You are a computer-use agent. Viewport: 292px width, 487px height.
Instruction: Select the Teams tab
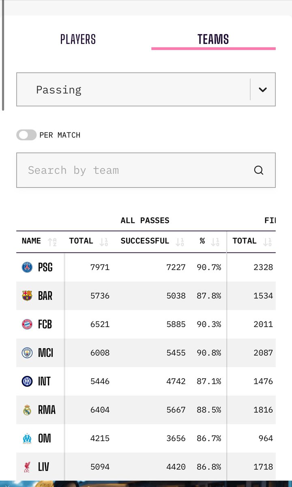pos(213,39)
